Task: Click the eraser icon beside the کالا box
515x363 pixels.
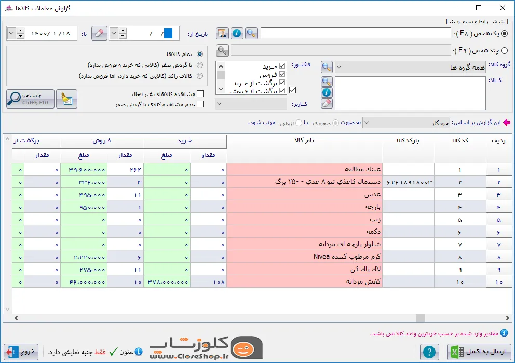Action: click(x=327, y=103)
